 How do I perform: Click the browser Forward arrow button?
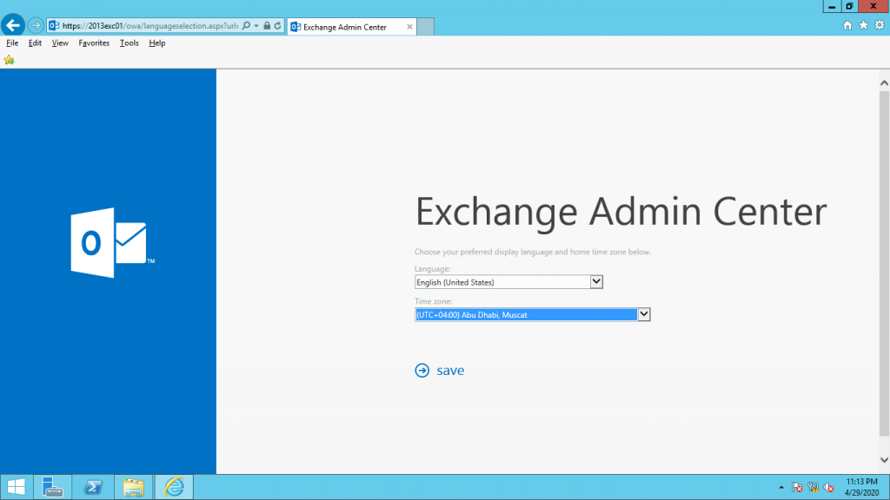(35, 25)
